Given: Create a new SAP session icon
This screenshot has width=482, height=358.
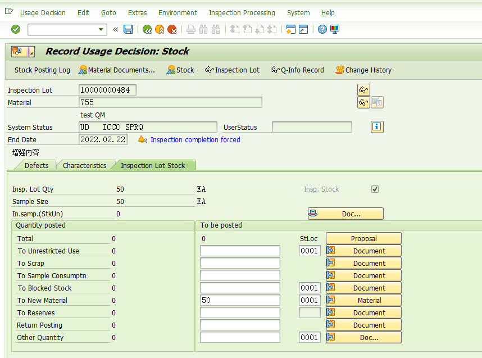Looking at the screenshot, I should pyautogui.click(x=290, y=29).
